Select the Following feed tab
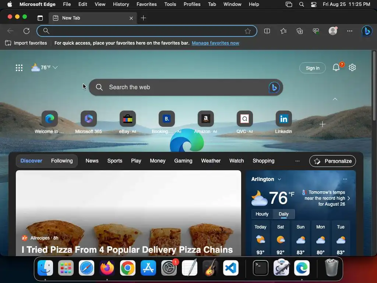The height and width of the screenshot is (283, 377). 62,161
